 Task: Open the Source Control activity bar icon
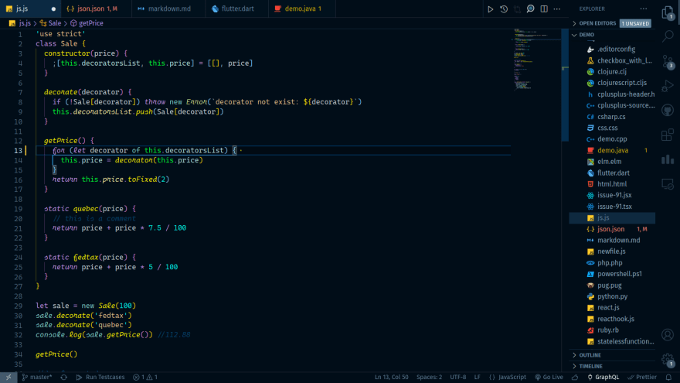click(x=668, y=62)
